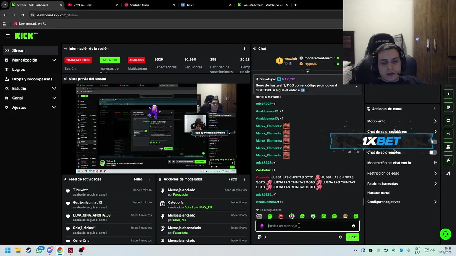Open the document panel icon in the right strip
The height and width of the screenshot is (256, 456).
(449, 107)
